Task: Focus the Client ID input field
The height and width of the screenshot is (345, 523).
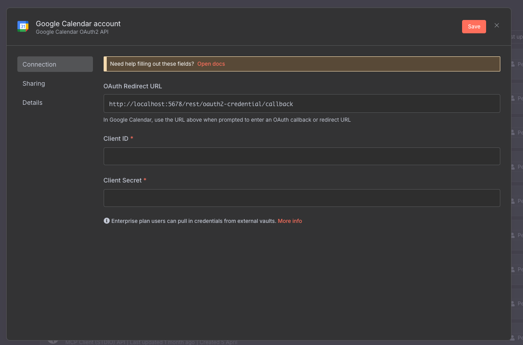Action: click(302, 156)
